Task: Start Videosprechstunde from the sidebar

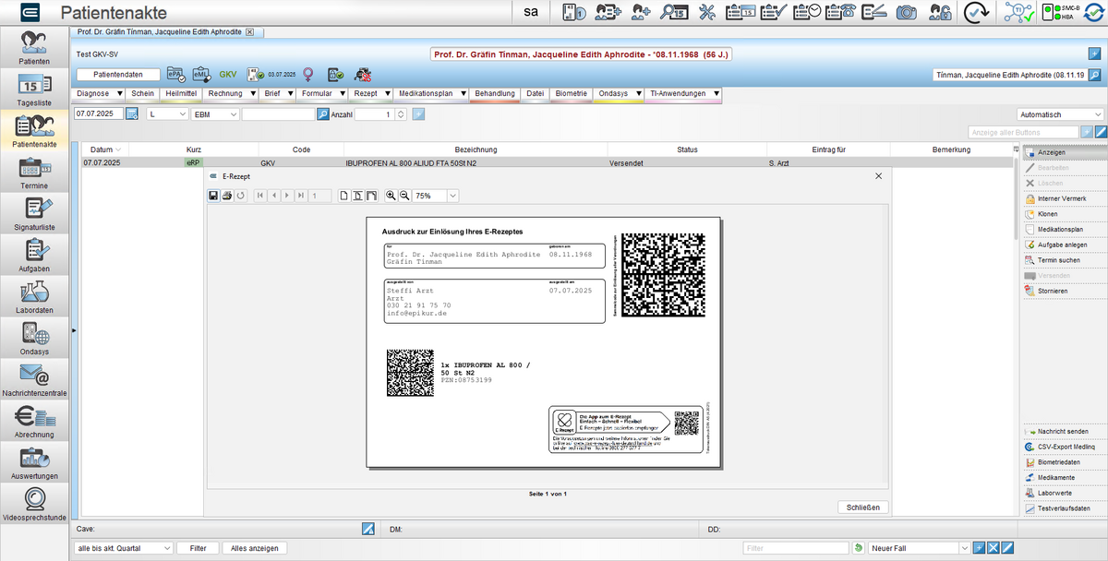Action: click(x=34, y=505)
